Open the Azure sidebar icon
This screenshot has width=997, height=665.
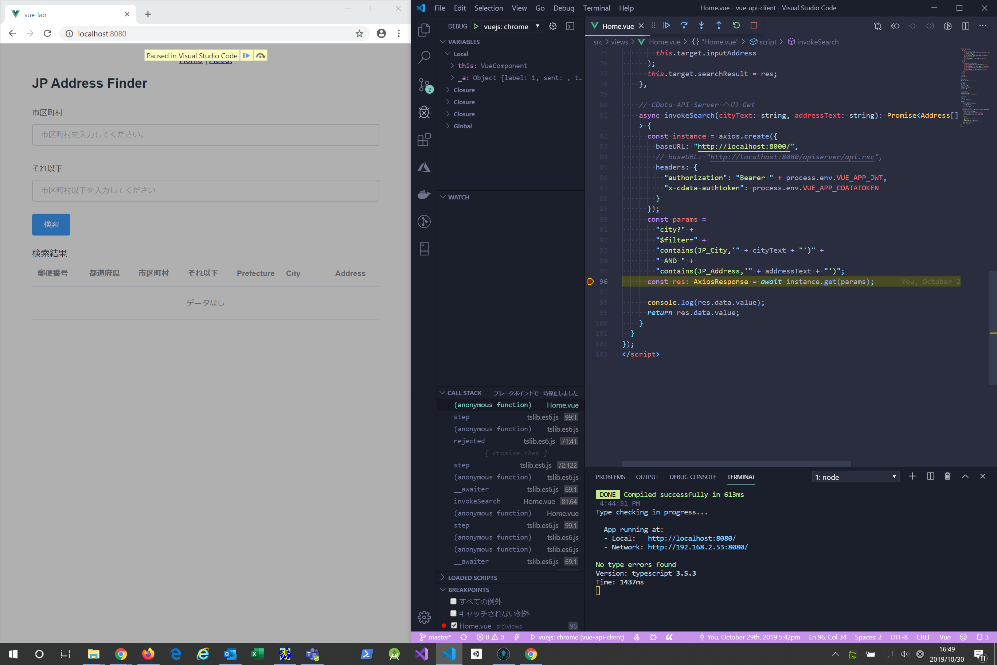424,167
